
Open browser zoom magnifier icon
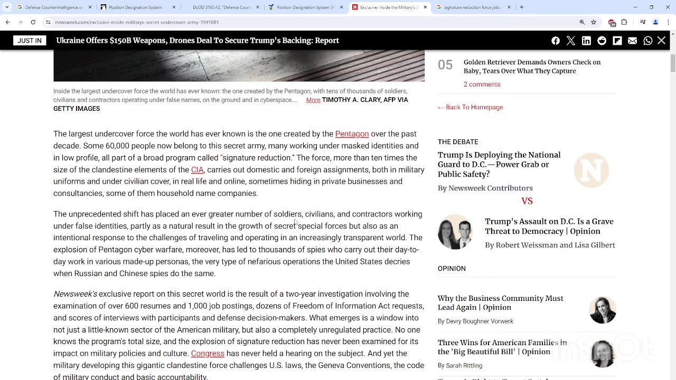click(x=582, y=22)
